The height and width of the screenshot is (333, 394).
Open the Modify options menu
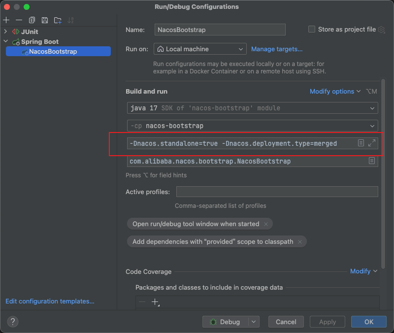(x=332, y=92)
